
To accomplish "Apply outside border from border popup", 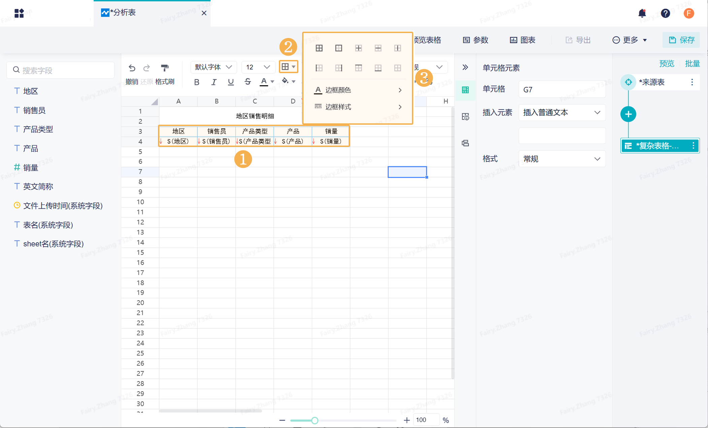I will pyautogui.click(x=339, y=48).
